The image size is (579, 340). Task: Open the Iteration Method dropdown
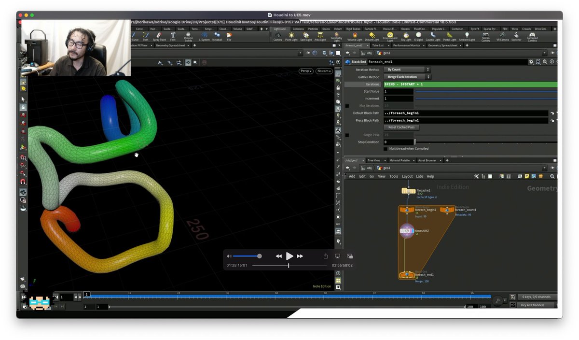click(407, 70)
